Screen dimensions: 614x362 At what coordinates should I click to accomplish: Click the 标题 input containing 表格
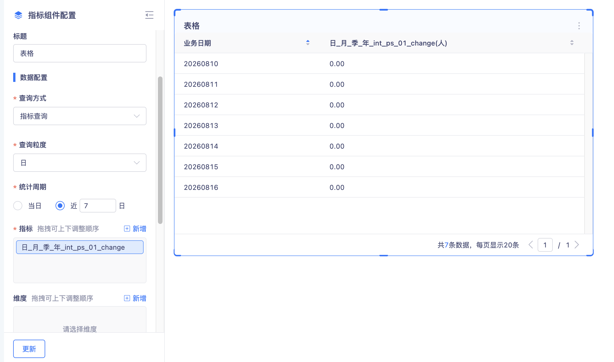tap(80, 53)
